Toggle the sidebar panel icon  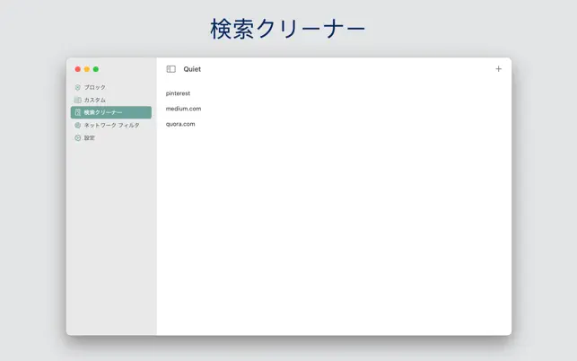click(171, 69)
